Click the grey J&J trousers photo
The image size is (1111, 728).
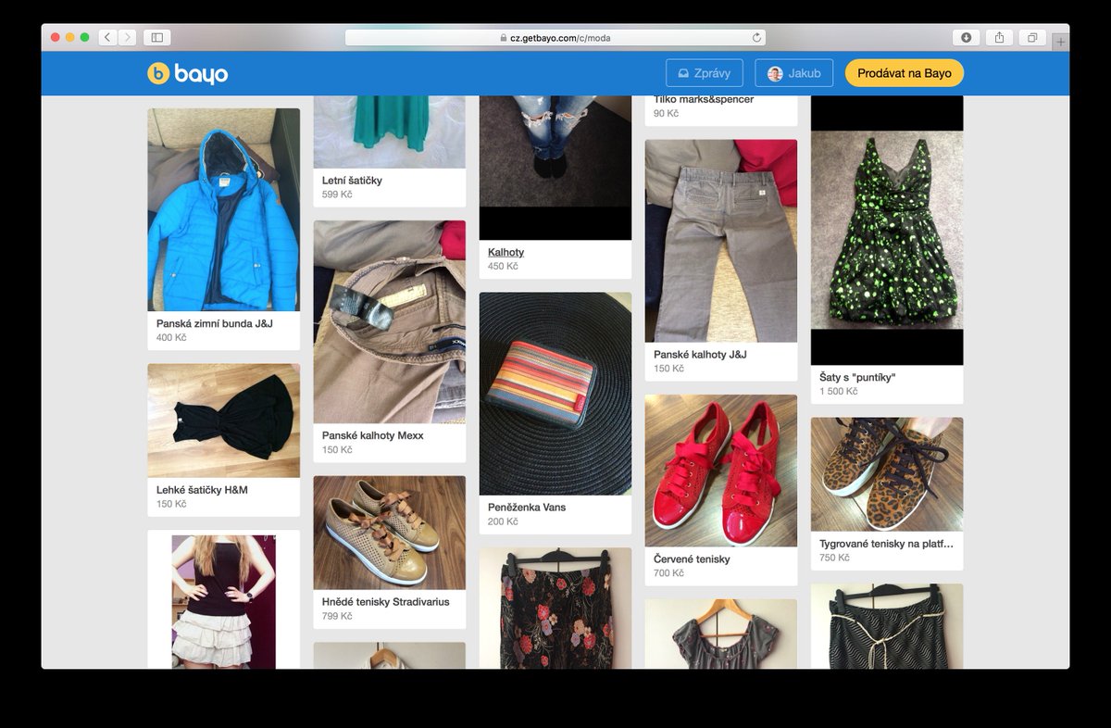pos(720,241)
